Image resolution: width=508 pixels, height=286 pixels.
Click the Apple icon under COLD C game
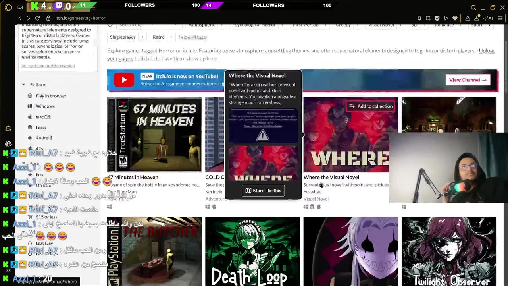click(x=214, y=207)
